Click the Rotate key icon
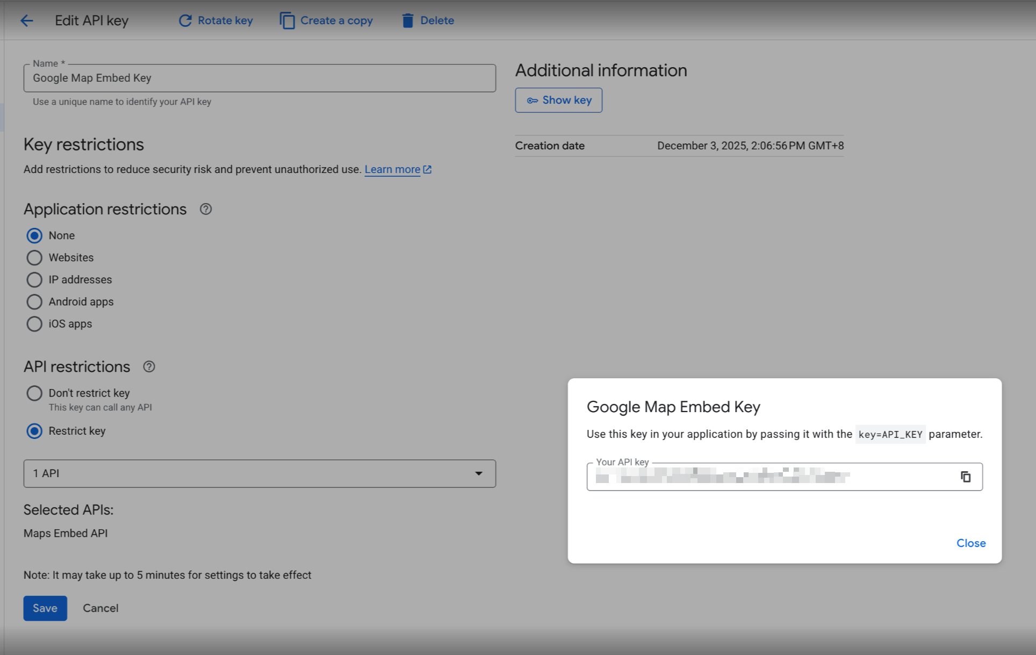Viewport: 1036px width, 655px height. coord(185,20)
